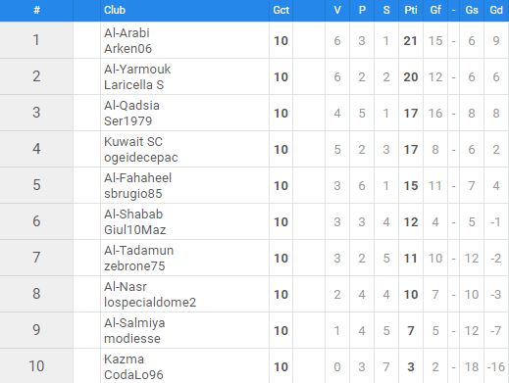Image resolution: width=509 pixels, height=383 pixels.
Task: Open the Al-Yarmouk club link
Action: click(137, 70)
